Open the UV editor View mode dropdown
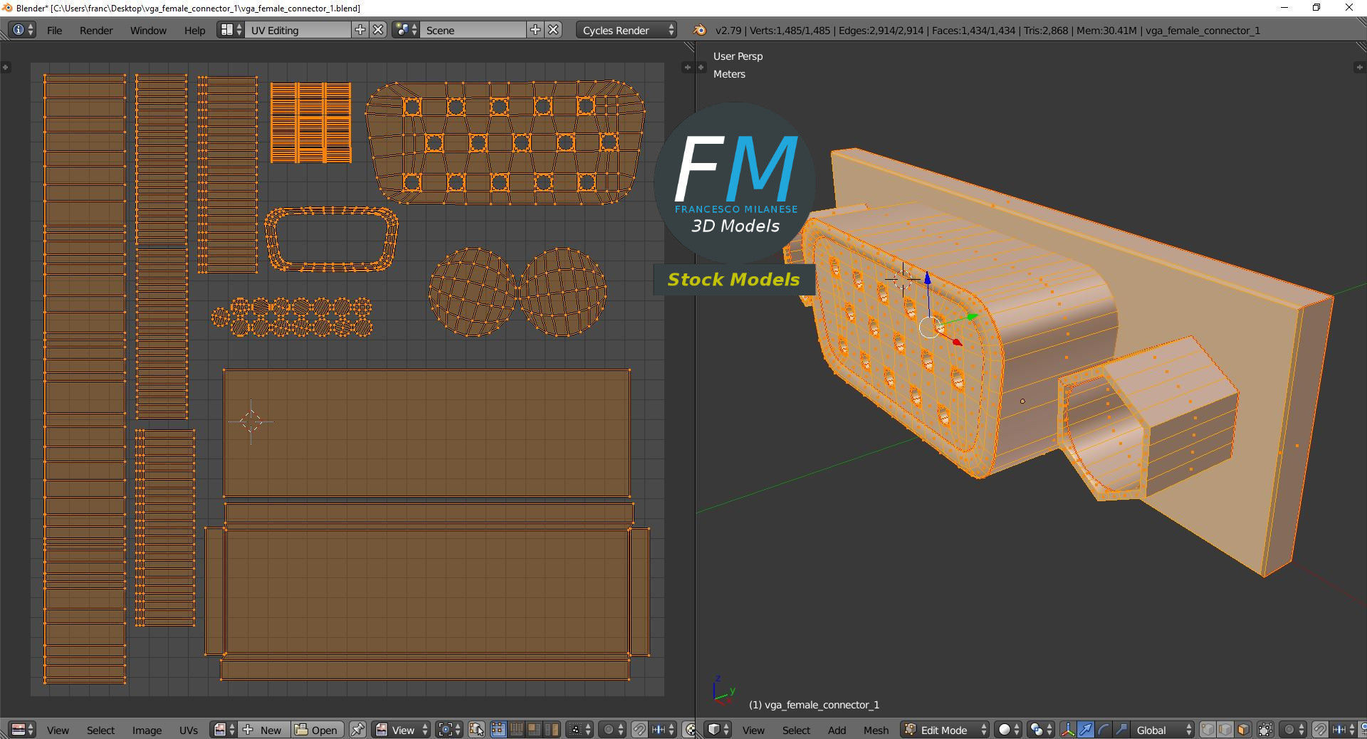 [402, 730]
